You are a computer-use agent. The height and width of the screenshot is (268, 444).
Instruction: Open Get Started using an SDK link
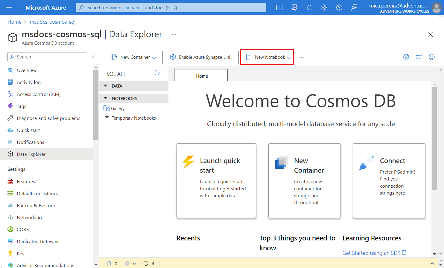374,253
